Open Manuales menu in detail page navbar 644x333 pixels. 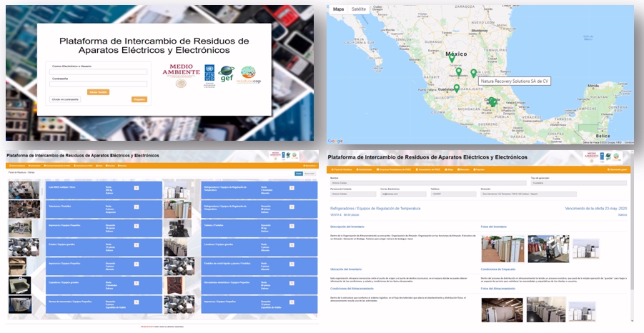[x=464, y=169]
